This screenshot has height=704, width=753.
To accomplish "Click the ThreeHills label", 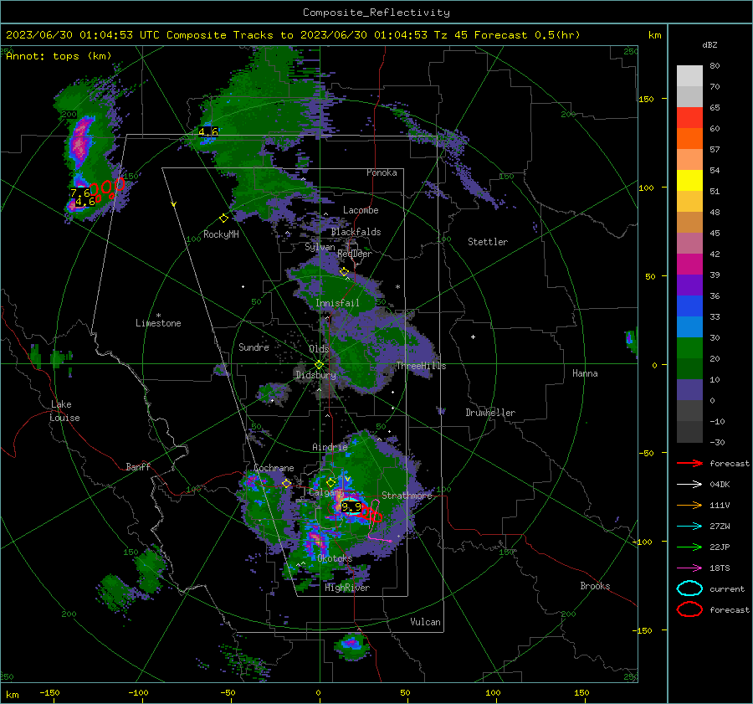I will (421, 366).
